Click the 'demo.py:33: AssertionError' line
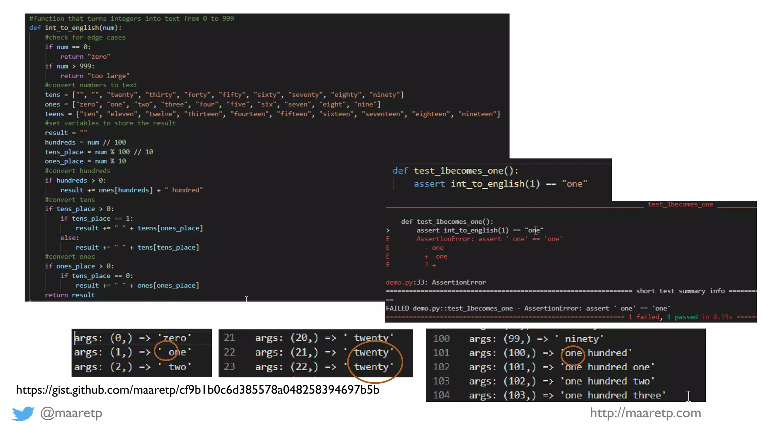The width and height of the screenshot is (770, 433). pos(435,282)
